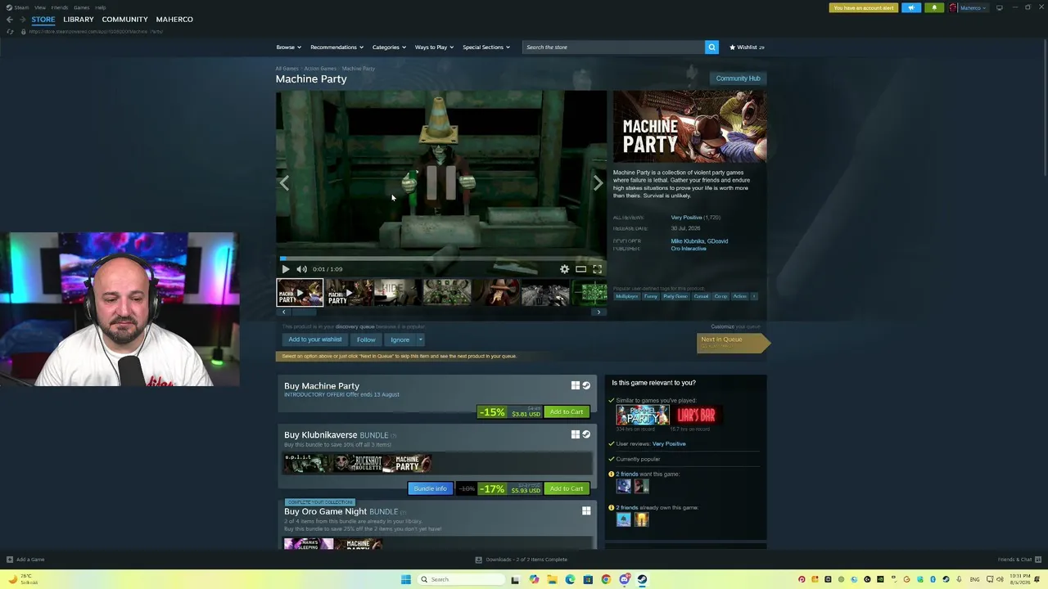Mute the trailer volume speaker icon
Image resolution: width=1048 pixels, height=589 pixels.
301,269
